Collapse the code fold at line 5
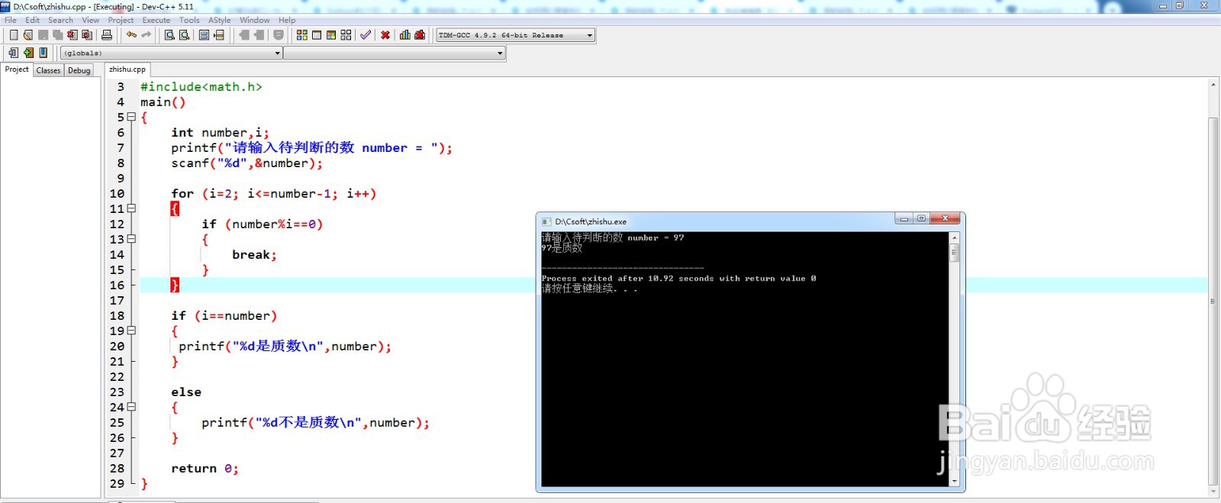 pos(131,117)
